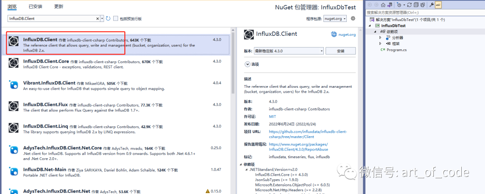Select the AdysTech.InfluxDB.Client.Net.Core package title
The height and width of the screenshot is (194, 485).
pos(62,148)
